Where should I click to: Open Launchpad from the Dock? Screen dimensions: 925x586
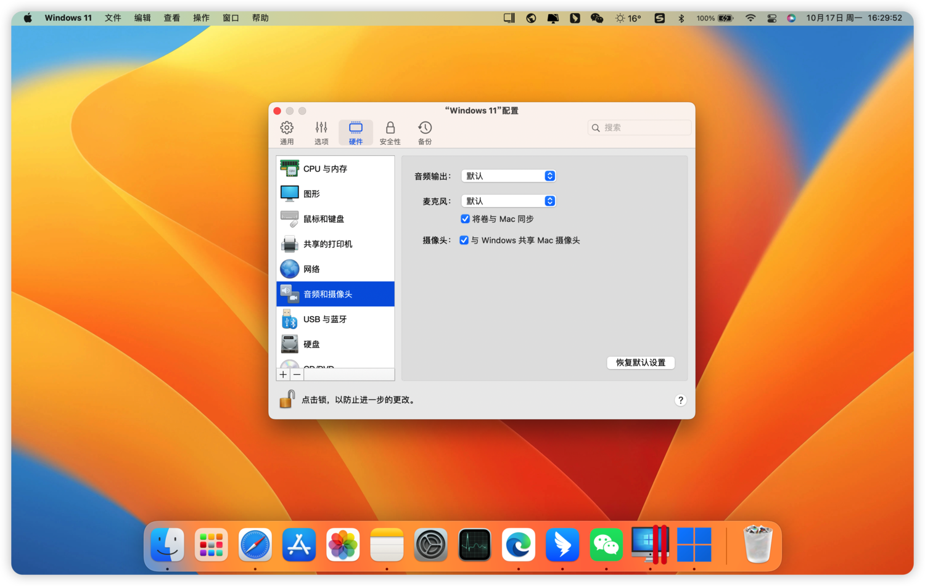[x=211, y=545]
